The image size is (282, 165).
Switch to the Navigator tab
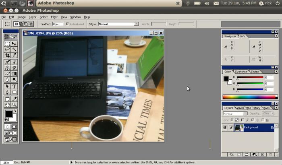tap(230, 36)
